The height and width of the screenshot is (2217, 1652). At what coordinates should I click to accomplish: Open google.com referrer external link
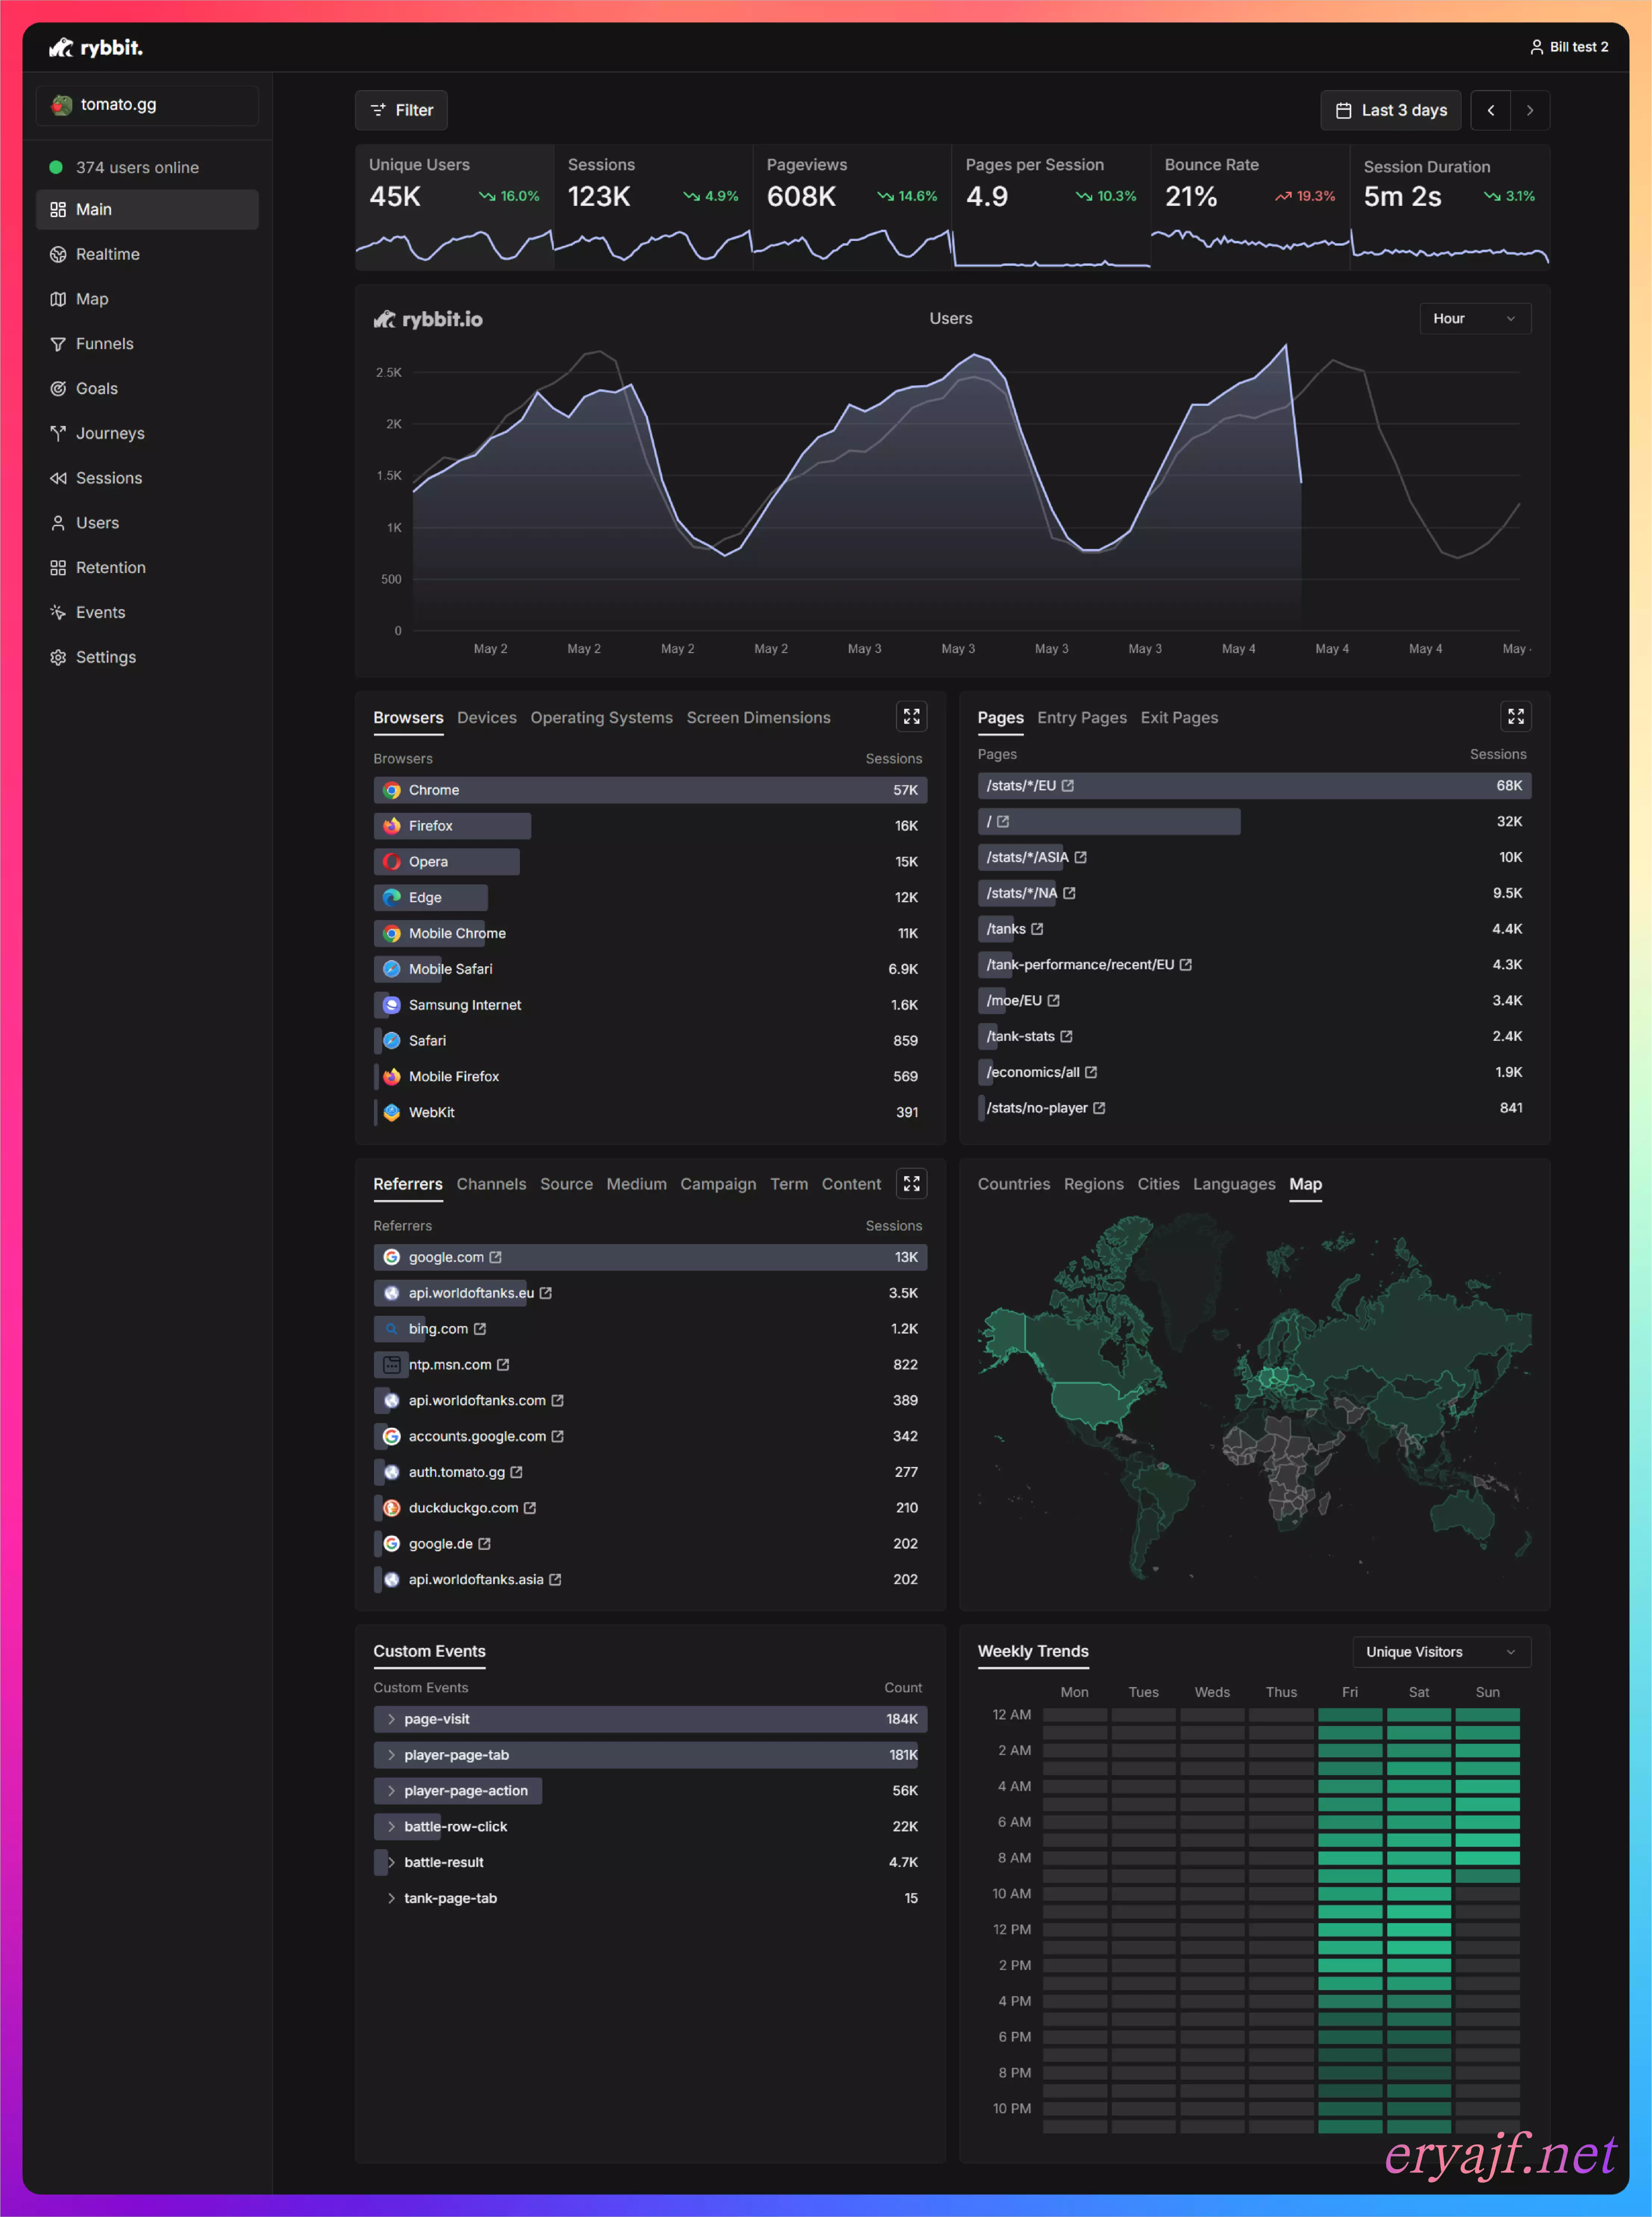tap(495, 1257)
